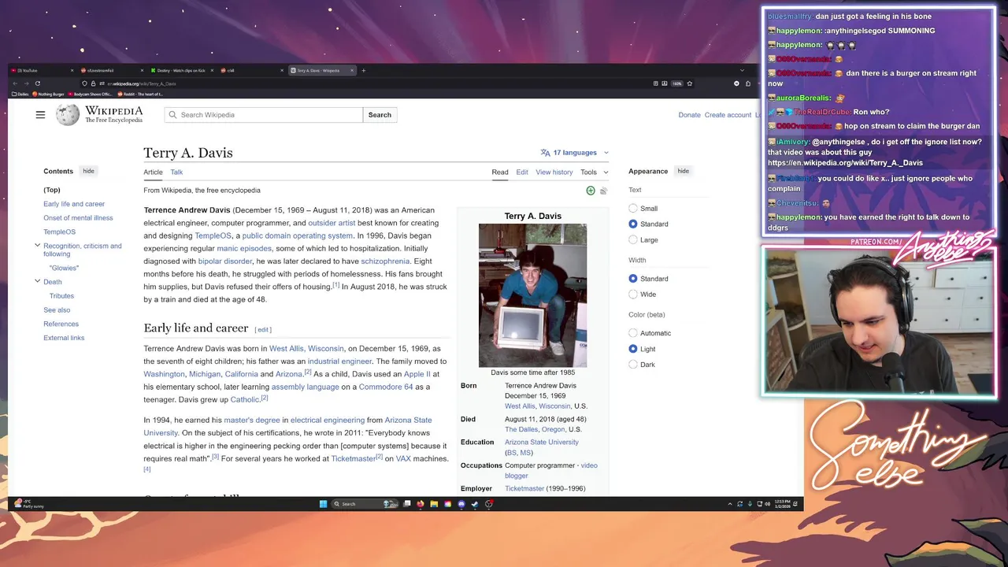Choose Automatic color mode
This screenshot has height=567, width=1008.
(633, 333)
